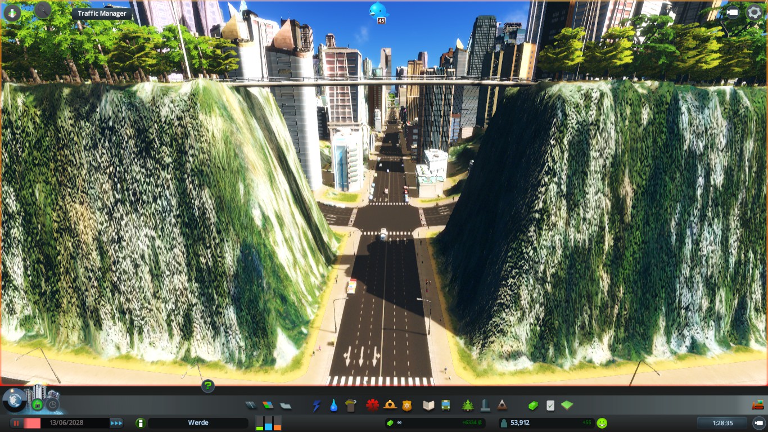The height and width of the screenshot is (432, 768).
Task: Activate the Bulldoze tool
Action: pyautogui.click(x=758, y=404)
